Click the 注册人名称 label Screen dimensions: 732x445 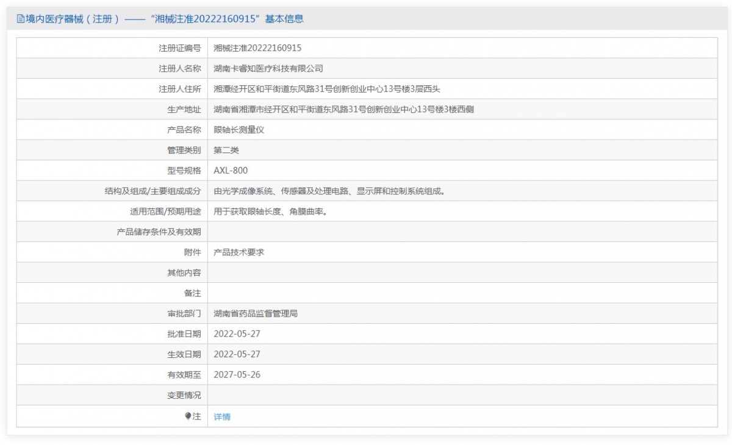tap(180, 69)
